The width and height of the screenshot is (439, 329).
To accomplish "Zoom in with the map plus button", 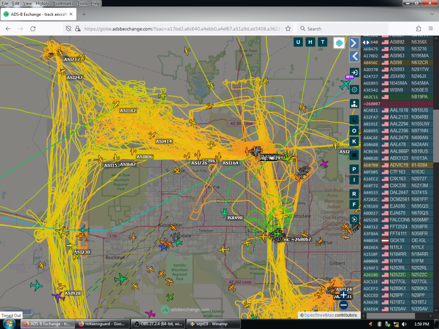I will [x=343, y=294].
